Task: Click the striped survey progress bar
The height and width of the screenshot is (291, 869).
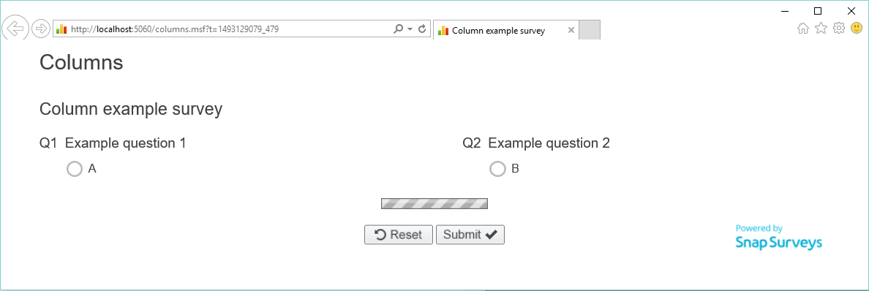Action: coord(434,203)
